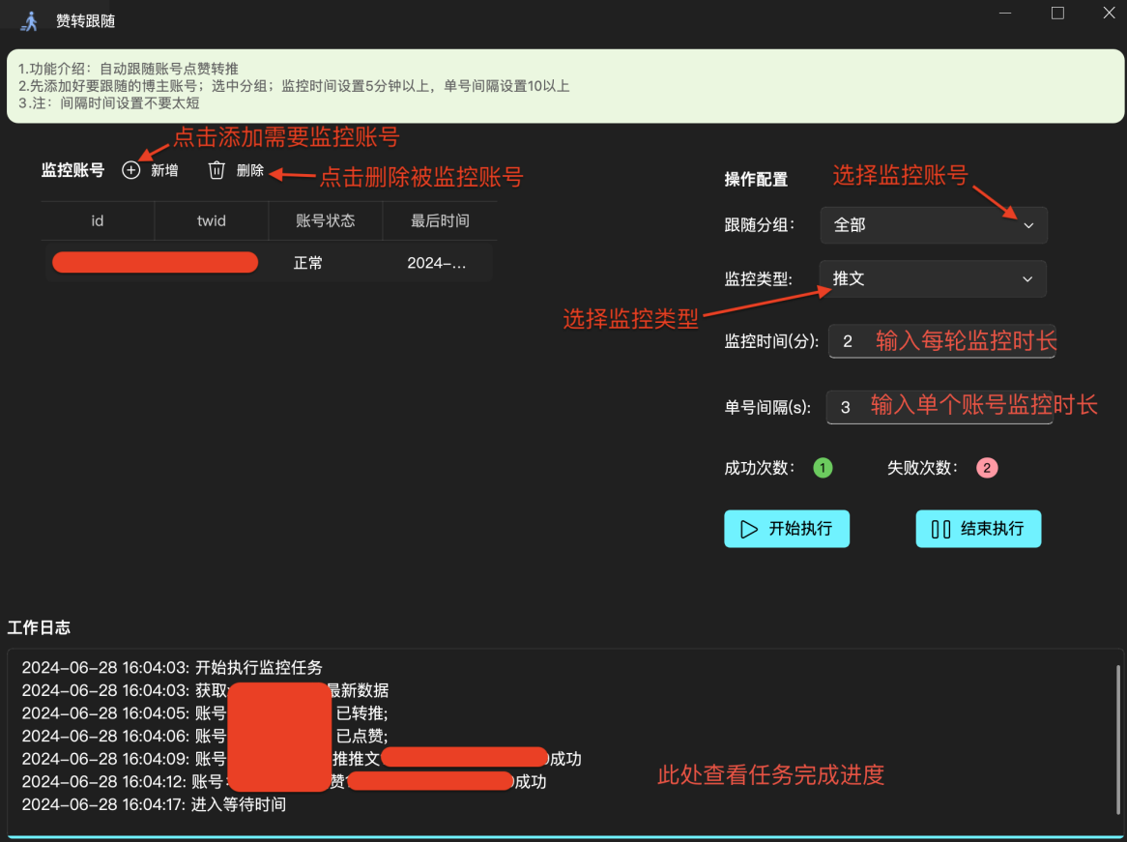This screenshot has width=1127, height=842.
Task: Click the 监控时间(分) input field
Action: point(940,341)
